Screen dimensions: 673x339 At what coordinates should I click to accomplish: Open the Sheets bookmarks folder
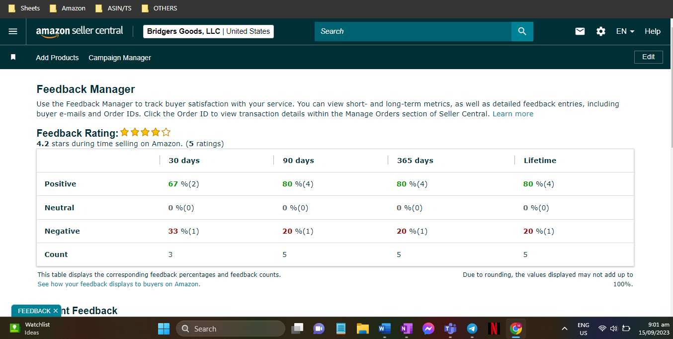point(24,8)
